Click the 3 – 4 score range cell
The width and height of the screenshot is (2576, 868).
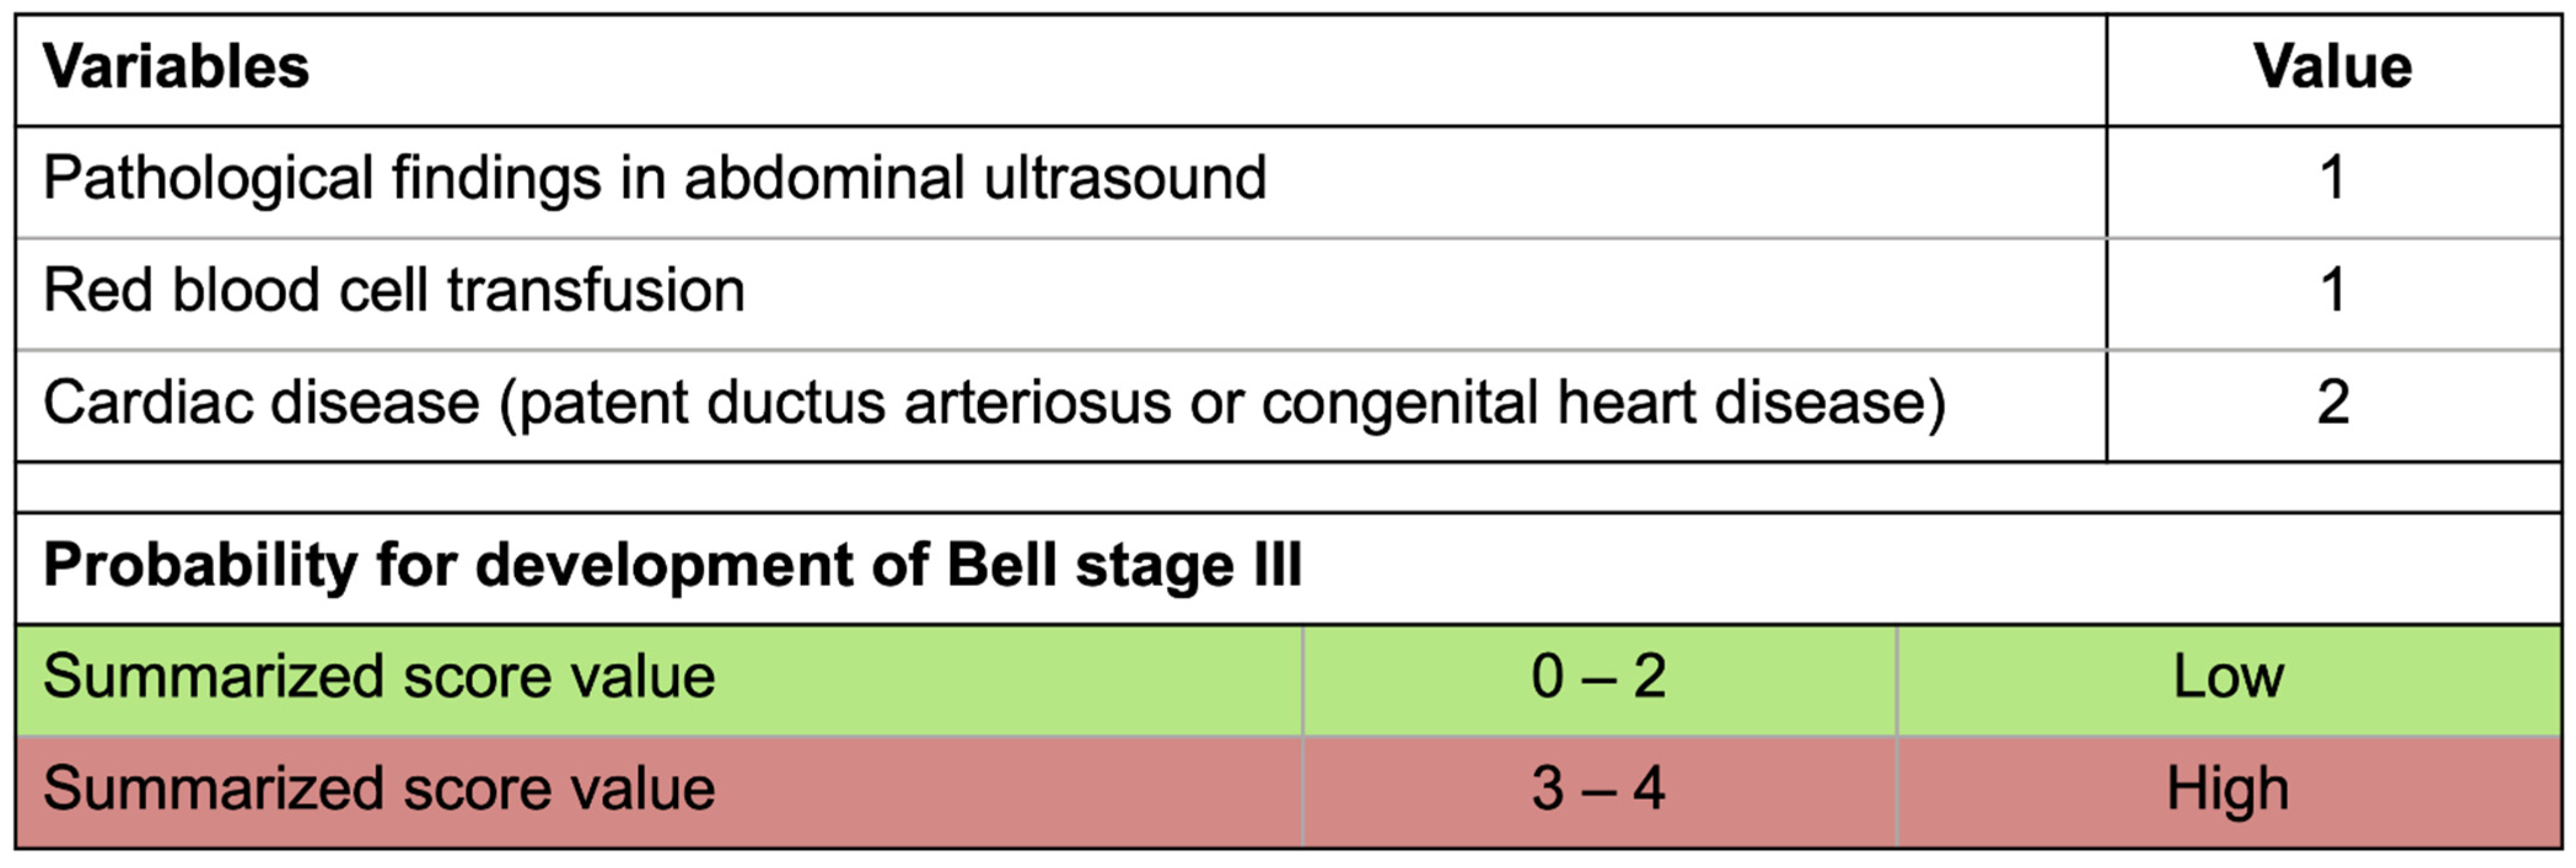pos(1598,789)
